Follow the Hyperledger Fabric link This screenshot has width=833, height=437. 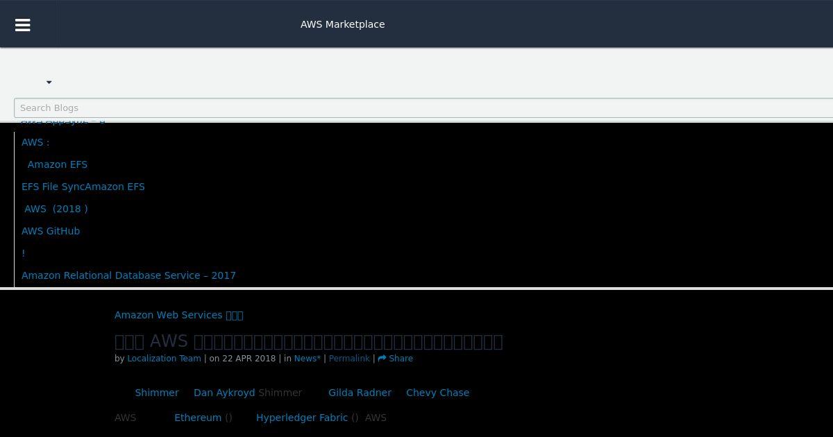coord(302,418)
